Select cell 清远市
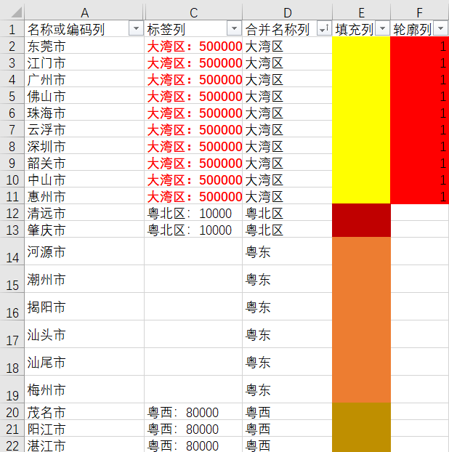This screenshot has height=452, width=449. 84,213
